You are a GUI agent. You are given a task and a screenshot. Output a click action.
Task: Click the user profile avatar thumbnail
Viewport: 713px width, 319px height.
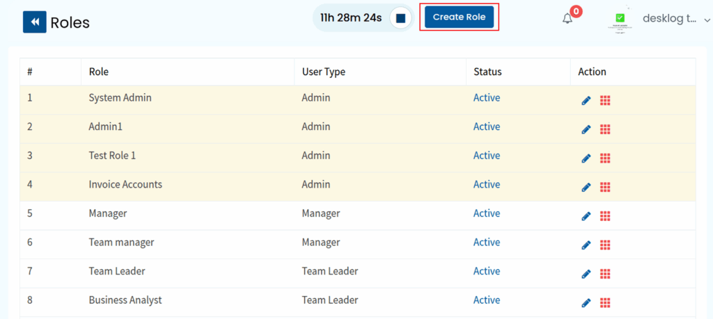[x=620, y=20]
